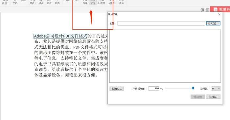Click the opacity slider handle
The image size is (230, 120).
[193, 88]
